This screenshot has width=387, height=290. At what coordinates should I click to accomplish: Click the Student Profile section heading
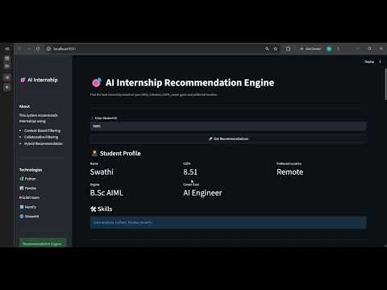pos(120,153)
